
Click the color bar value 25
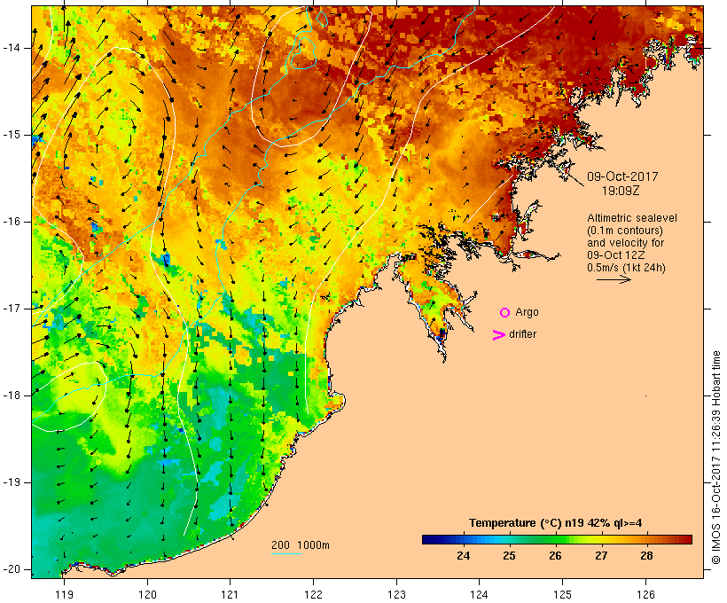509,556
